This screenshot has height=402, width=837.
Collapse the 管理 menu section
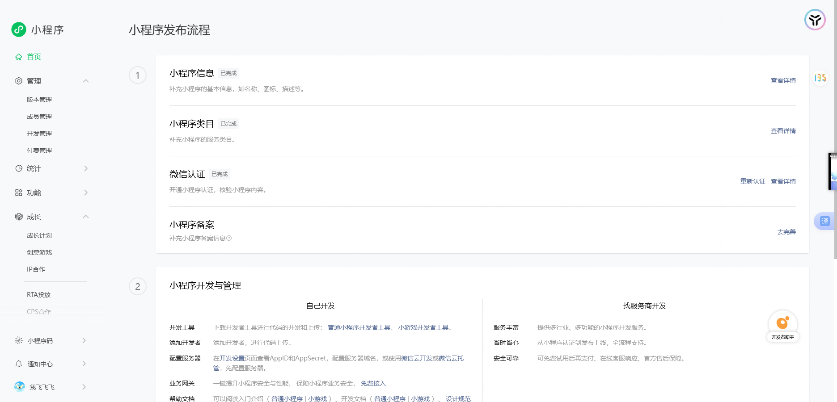(x=86, y=81)
